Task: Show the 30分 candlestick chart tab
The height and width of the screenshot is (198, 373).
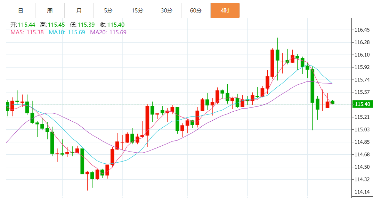Action: pos(167,10)
